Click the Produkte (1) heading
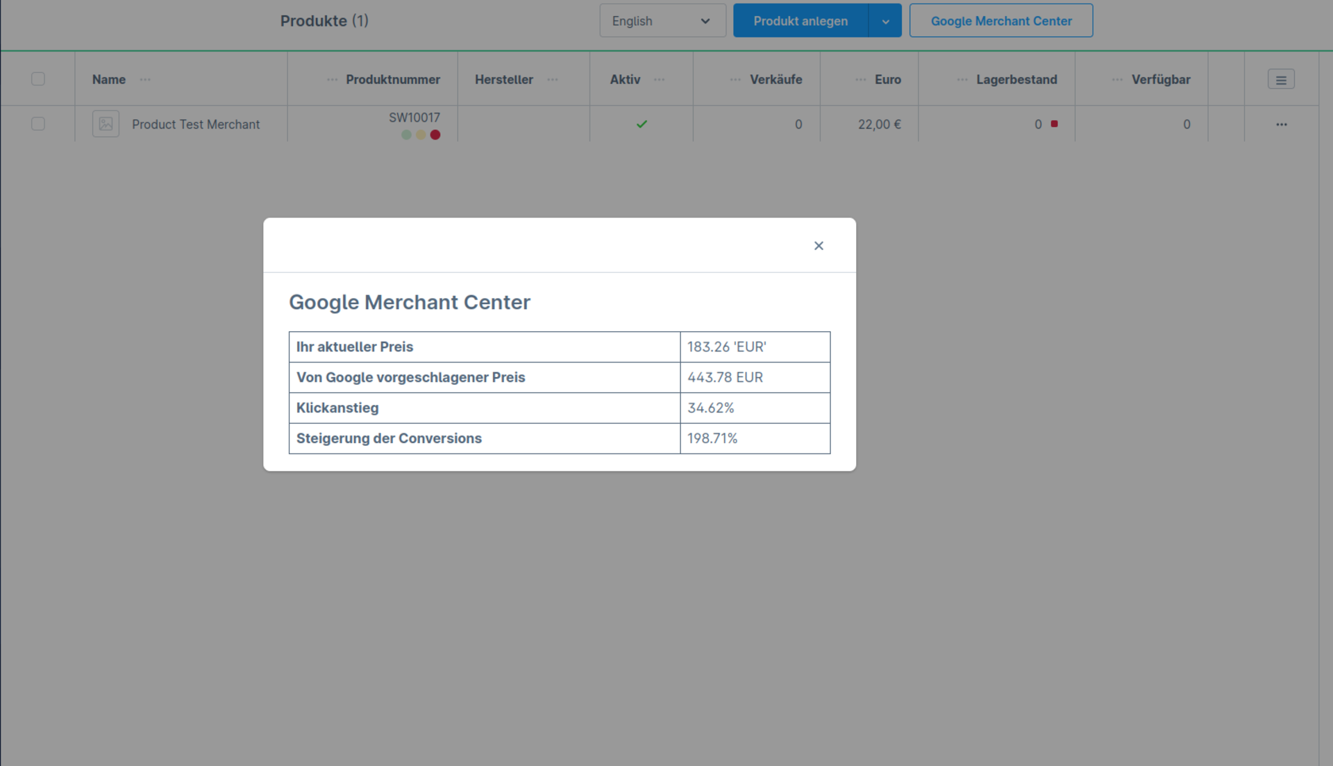This screenshot has width=1333, height=766. click(324, 21)
